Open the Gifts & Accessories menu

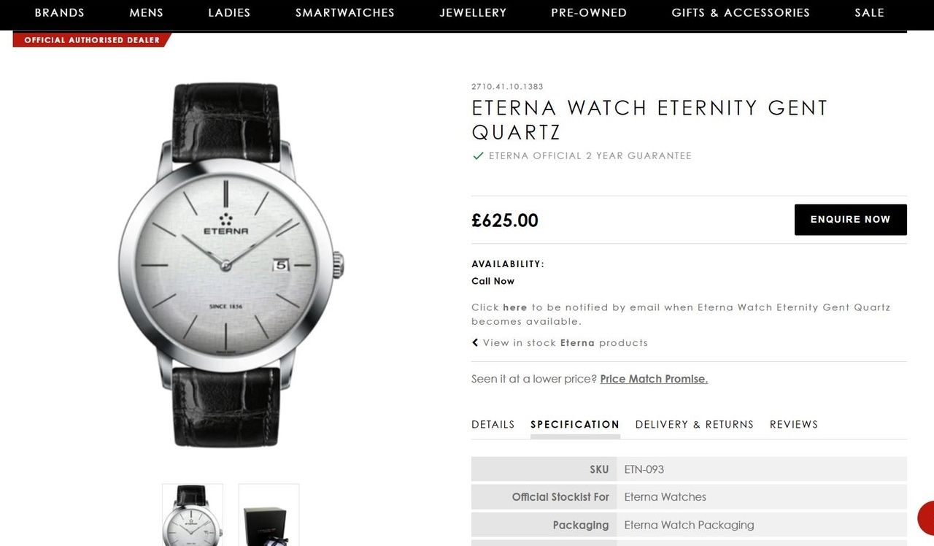tap(741, 12)
